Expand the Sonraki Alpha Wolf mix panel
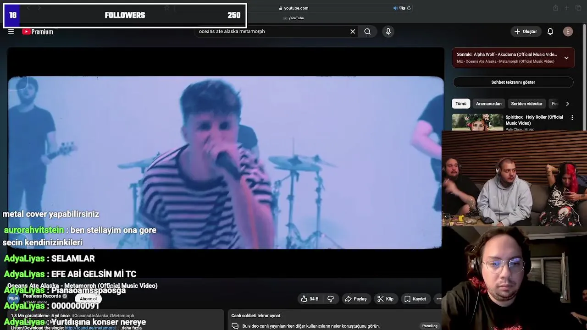This screenshot has height=330, width=587. tap(566, 58)
